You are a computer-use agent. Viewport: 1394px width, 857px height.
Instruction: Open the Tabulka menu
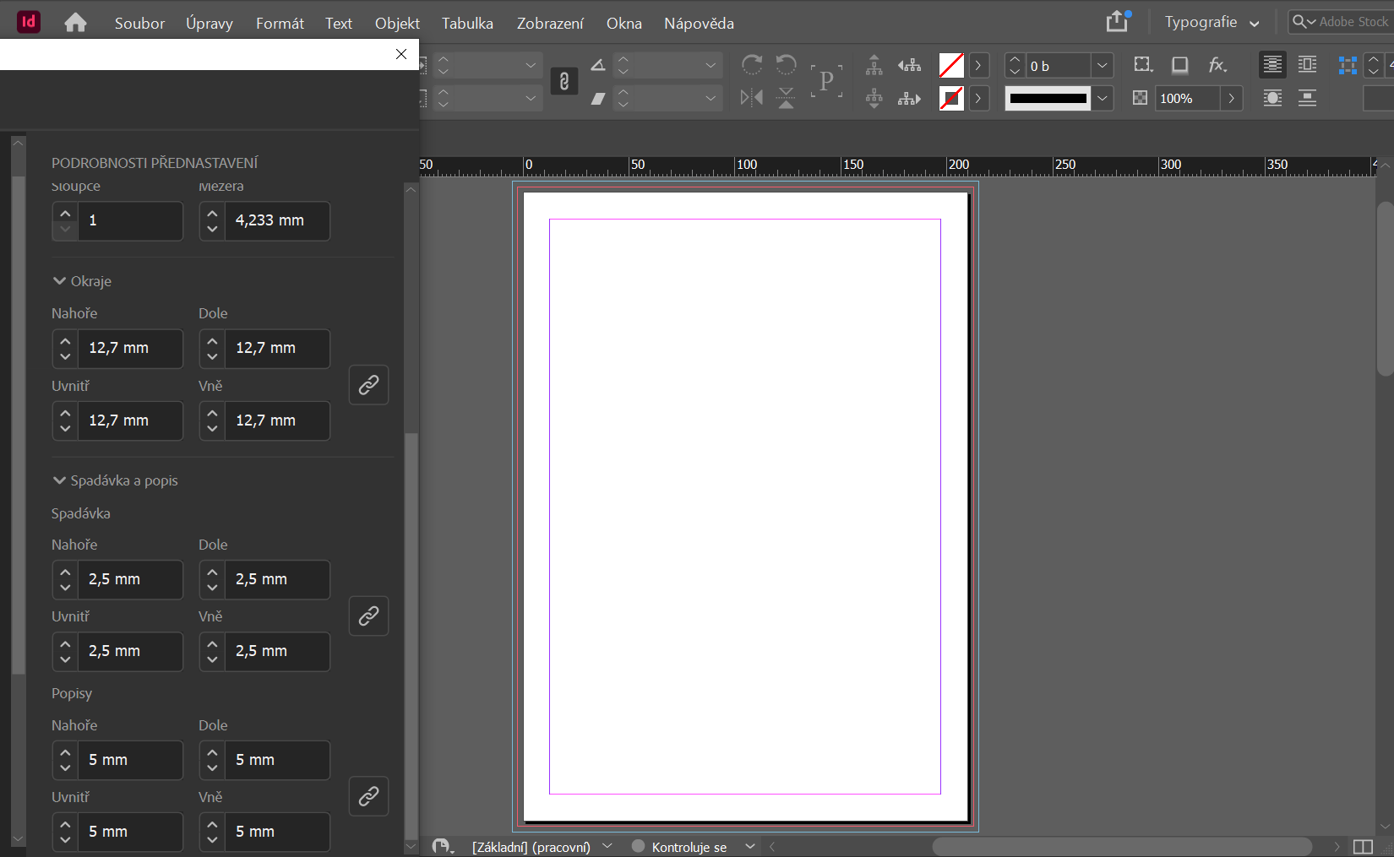pos(466,23)
